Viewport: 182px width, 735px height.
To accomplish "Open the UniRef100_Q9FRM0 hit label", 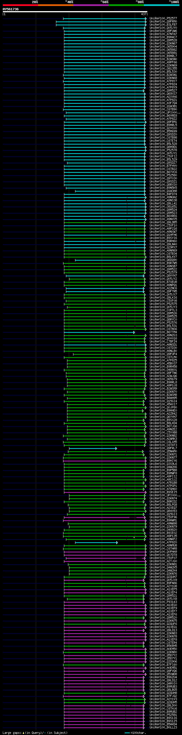I will 163,21.
